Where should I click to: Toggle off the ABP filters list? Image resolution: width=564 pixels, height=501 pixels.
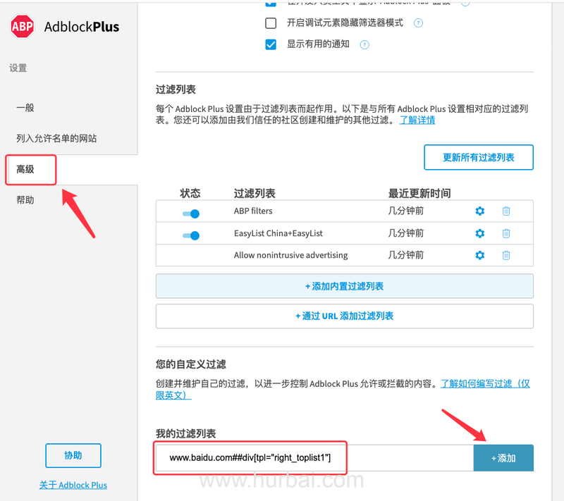coord(191,214)
